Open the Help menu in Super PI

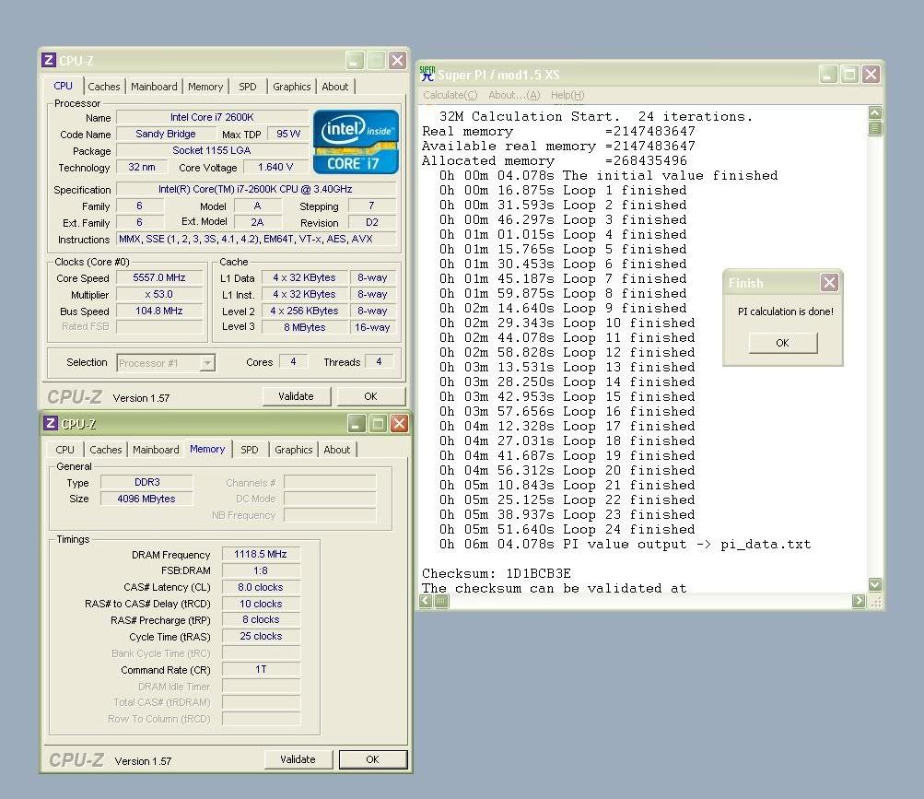pyautogui.click(x=567, y=95)
